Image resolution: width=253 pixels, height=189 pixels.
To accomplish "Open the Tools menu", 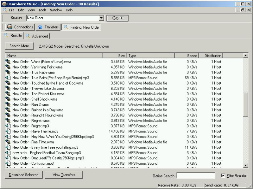I will 42,10.
